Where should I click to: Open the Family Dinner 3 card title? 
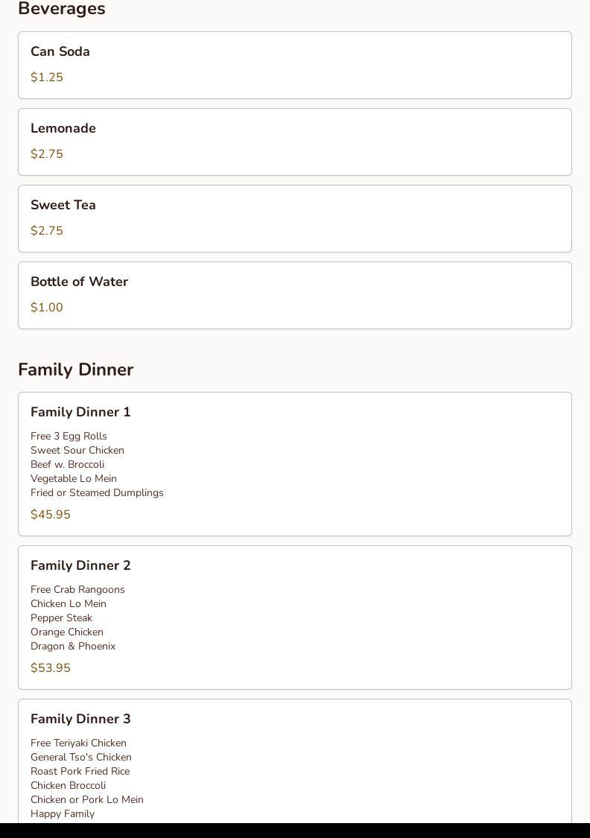tap(80, 719)
